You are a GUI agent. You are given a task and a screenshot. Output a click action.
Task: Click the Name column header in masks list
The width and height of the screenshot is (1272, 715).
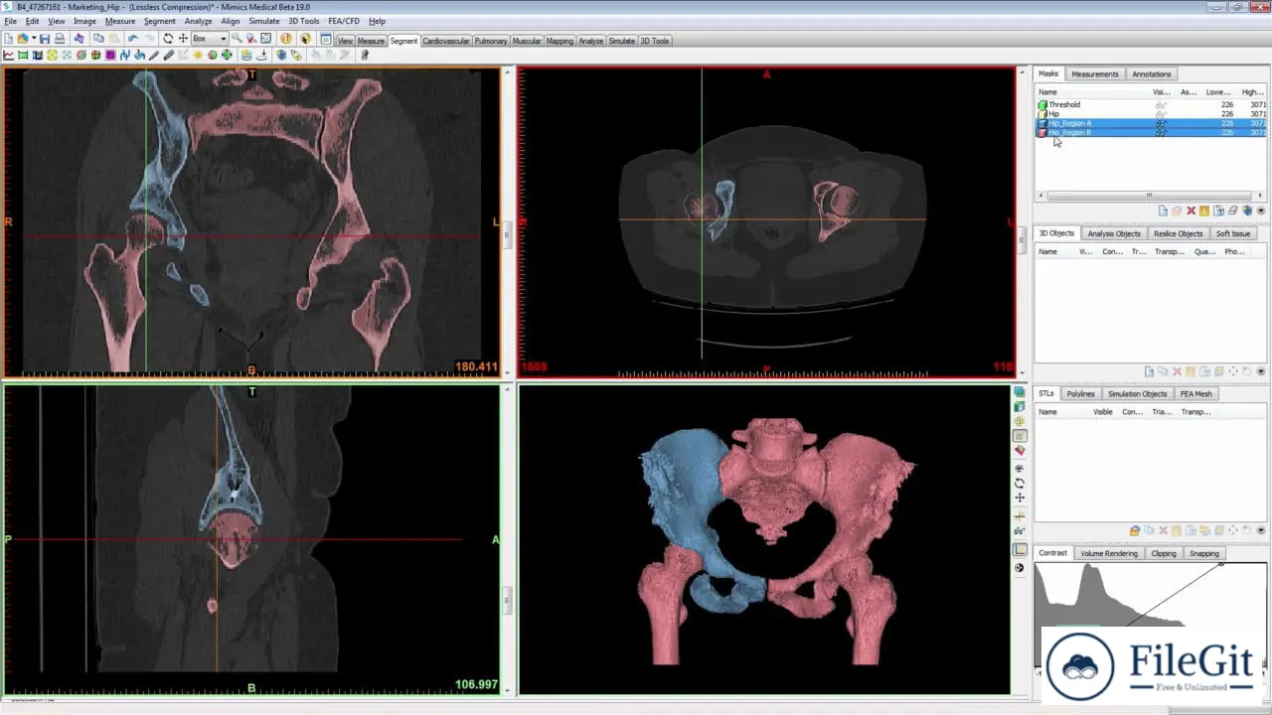click(x=1048, y=91)
